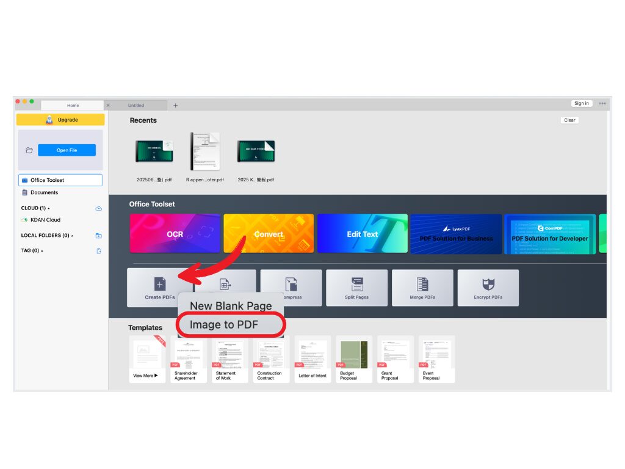Collapse the LOCAL FOLDERS section

pyautogui.click(x=72, y=236)
